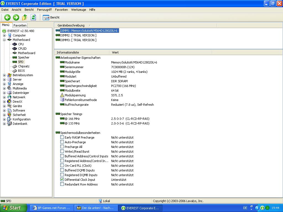Open the Ansicht menu
283x212 pixels.
(x=16, y=10)
